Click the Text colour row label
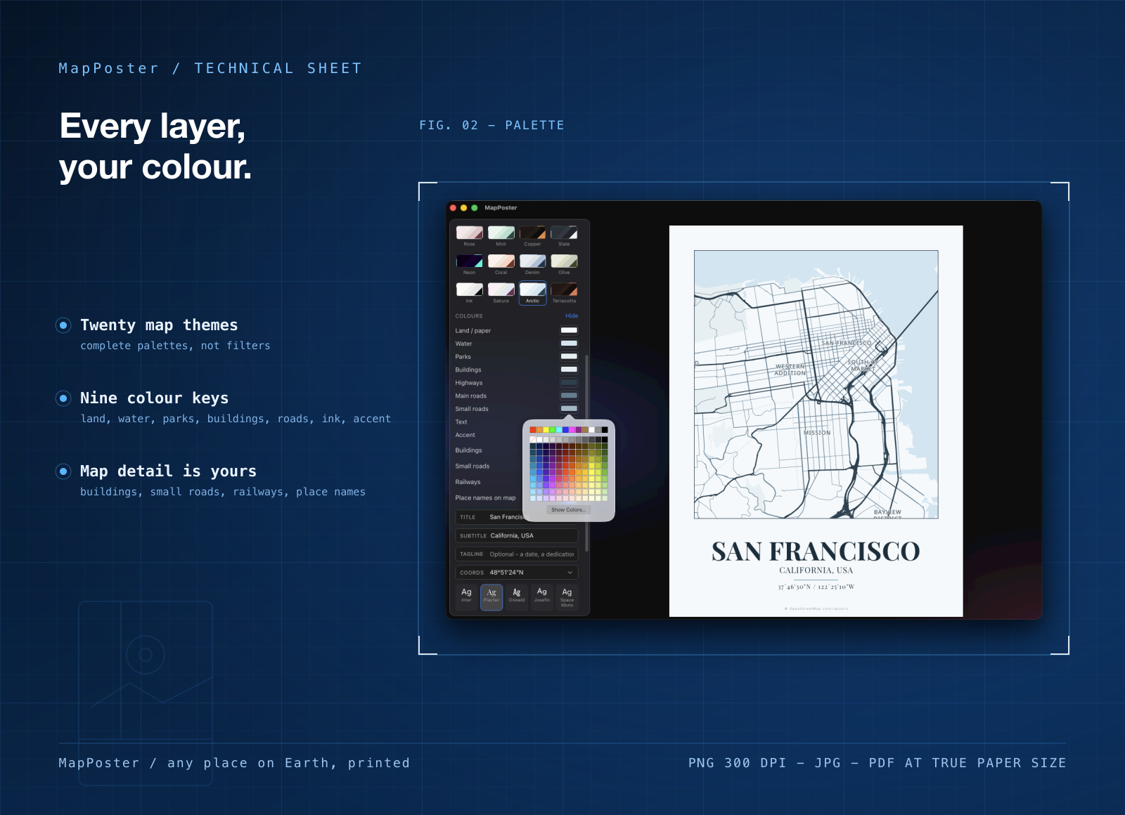This screenshot has width=1125, height=815. pyautogui.click(x=461, y=422)
